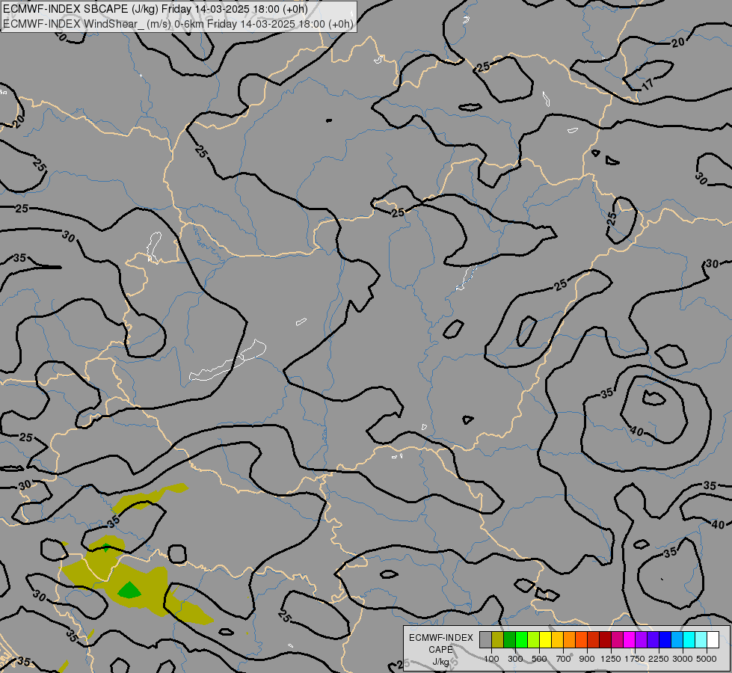The image size is (732, 673).
Task: Pick the pure yellow legend swatch
Action: pyautogui.click(x=545, y=639)
